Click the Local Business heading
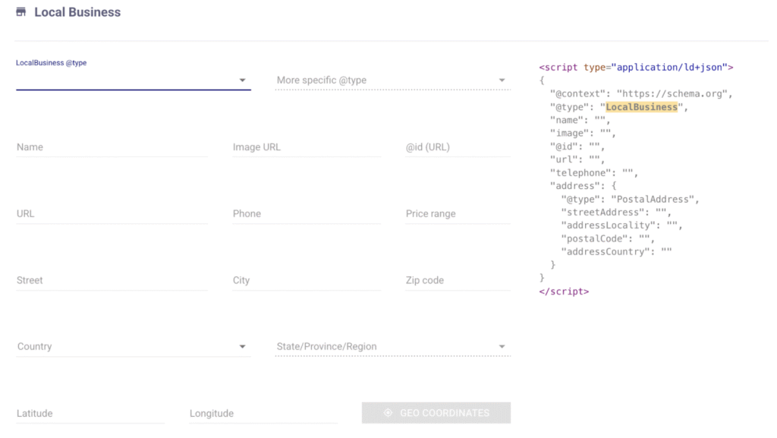Image resolution: width=777 pixels, height=438 pixels. (77, 12)
